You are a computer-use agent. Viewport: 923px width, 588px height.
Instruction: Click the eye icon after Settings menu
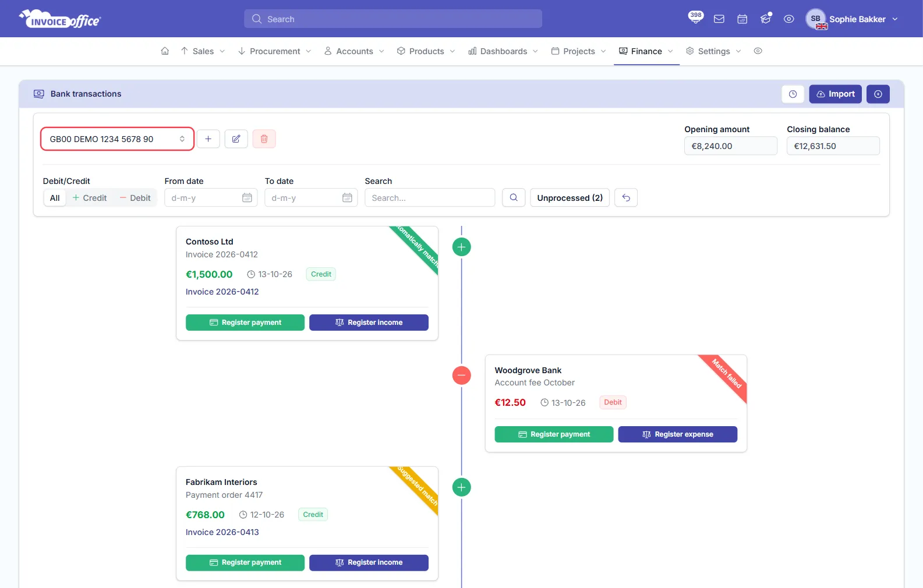[x=758, y=51]
